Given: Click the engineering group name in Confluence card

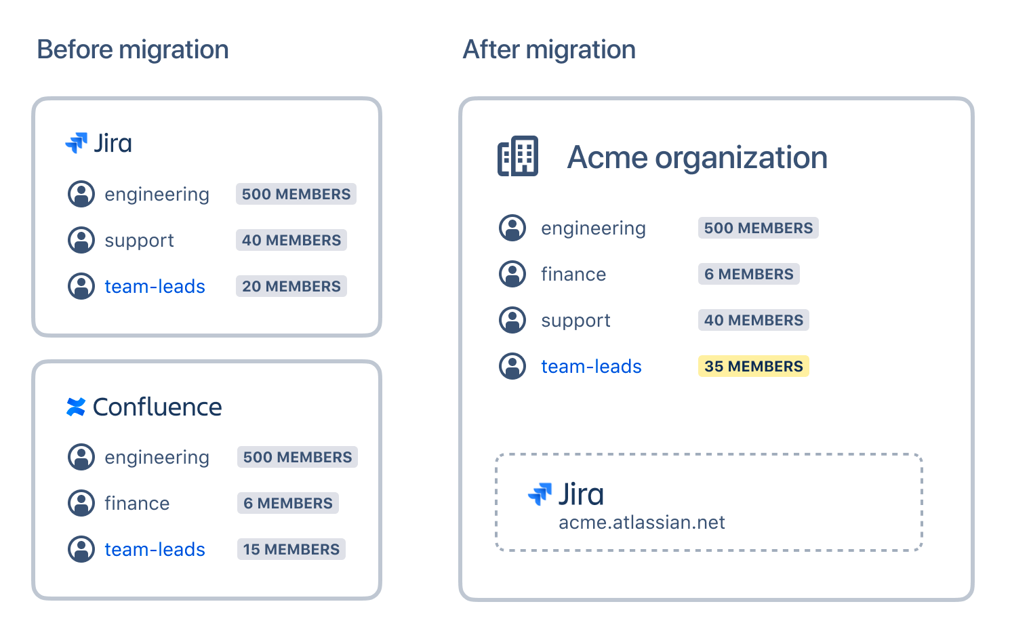Looking at the screenshot, I should point(157,458).
